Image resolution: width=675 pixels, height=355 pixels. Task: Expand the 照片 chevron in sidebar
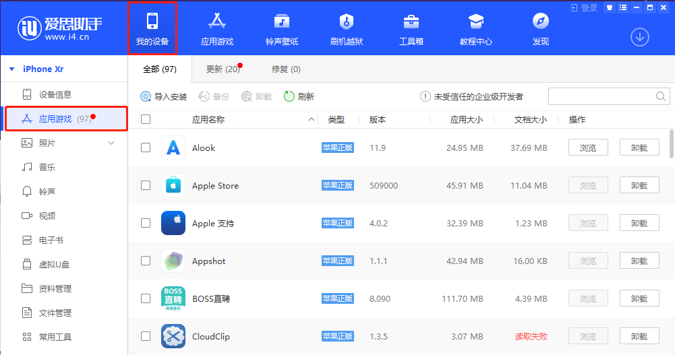[x=111, y=143]
